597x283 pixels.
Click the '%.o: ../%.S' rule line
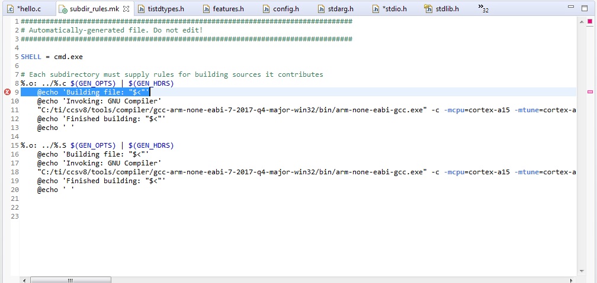coord(97,145)
